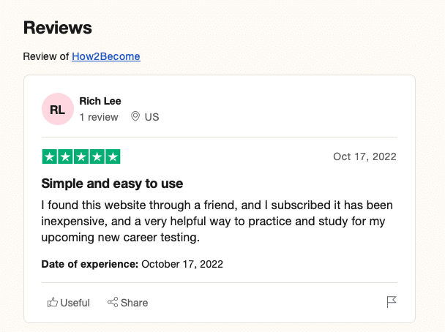Click the Oct 17, 2022 review date
The image size is (445, 332).
tap(364, 156)
